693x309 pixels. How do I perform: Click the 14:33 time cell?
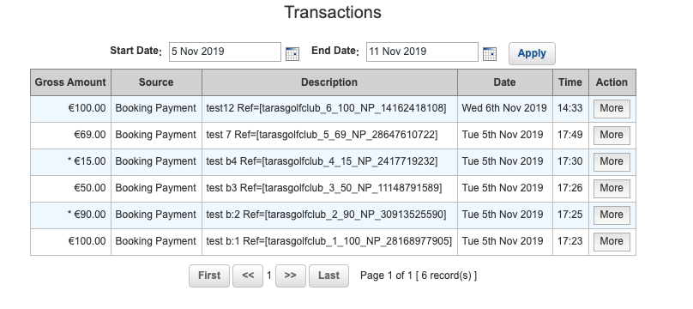(570, 109)
